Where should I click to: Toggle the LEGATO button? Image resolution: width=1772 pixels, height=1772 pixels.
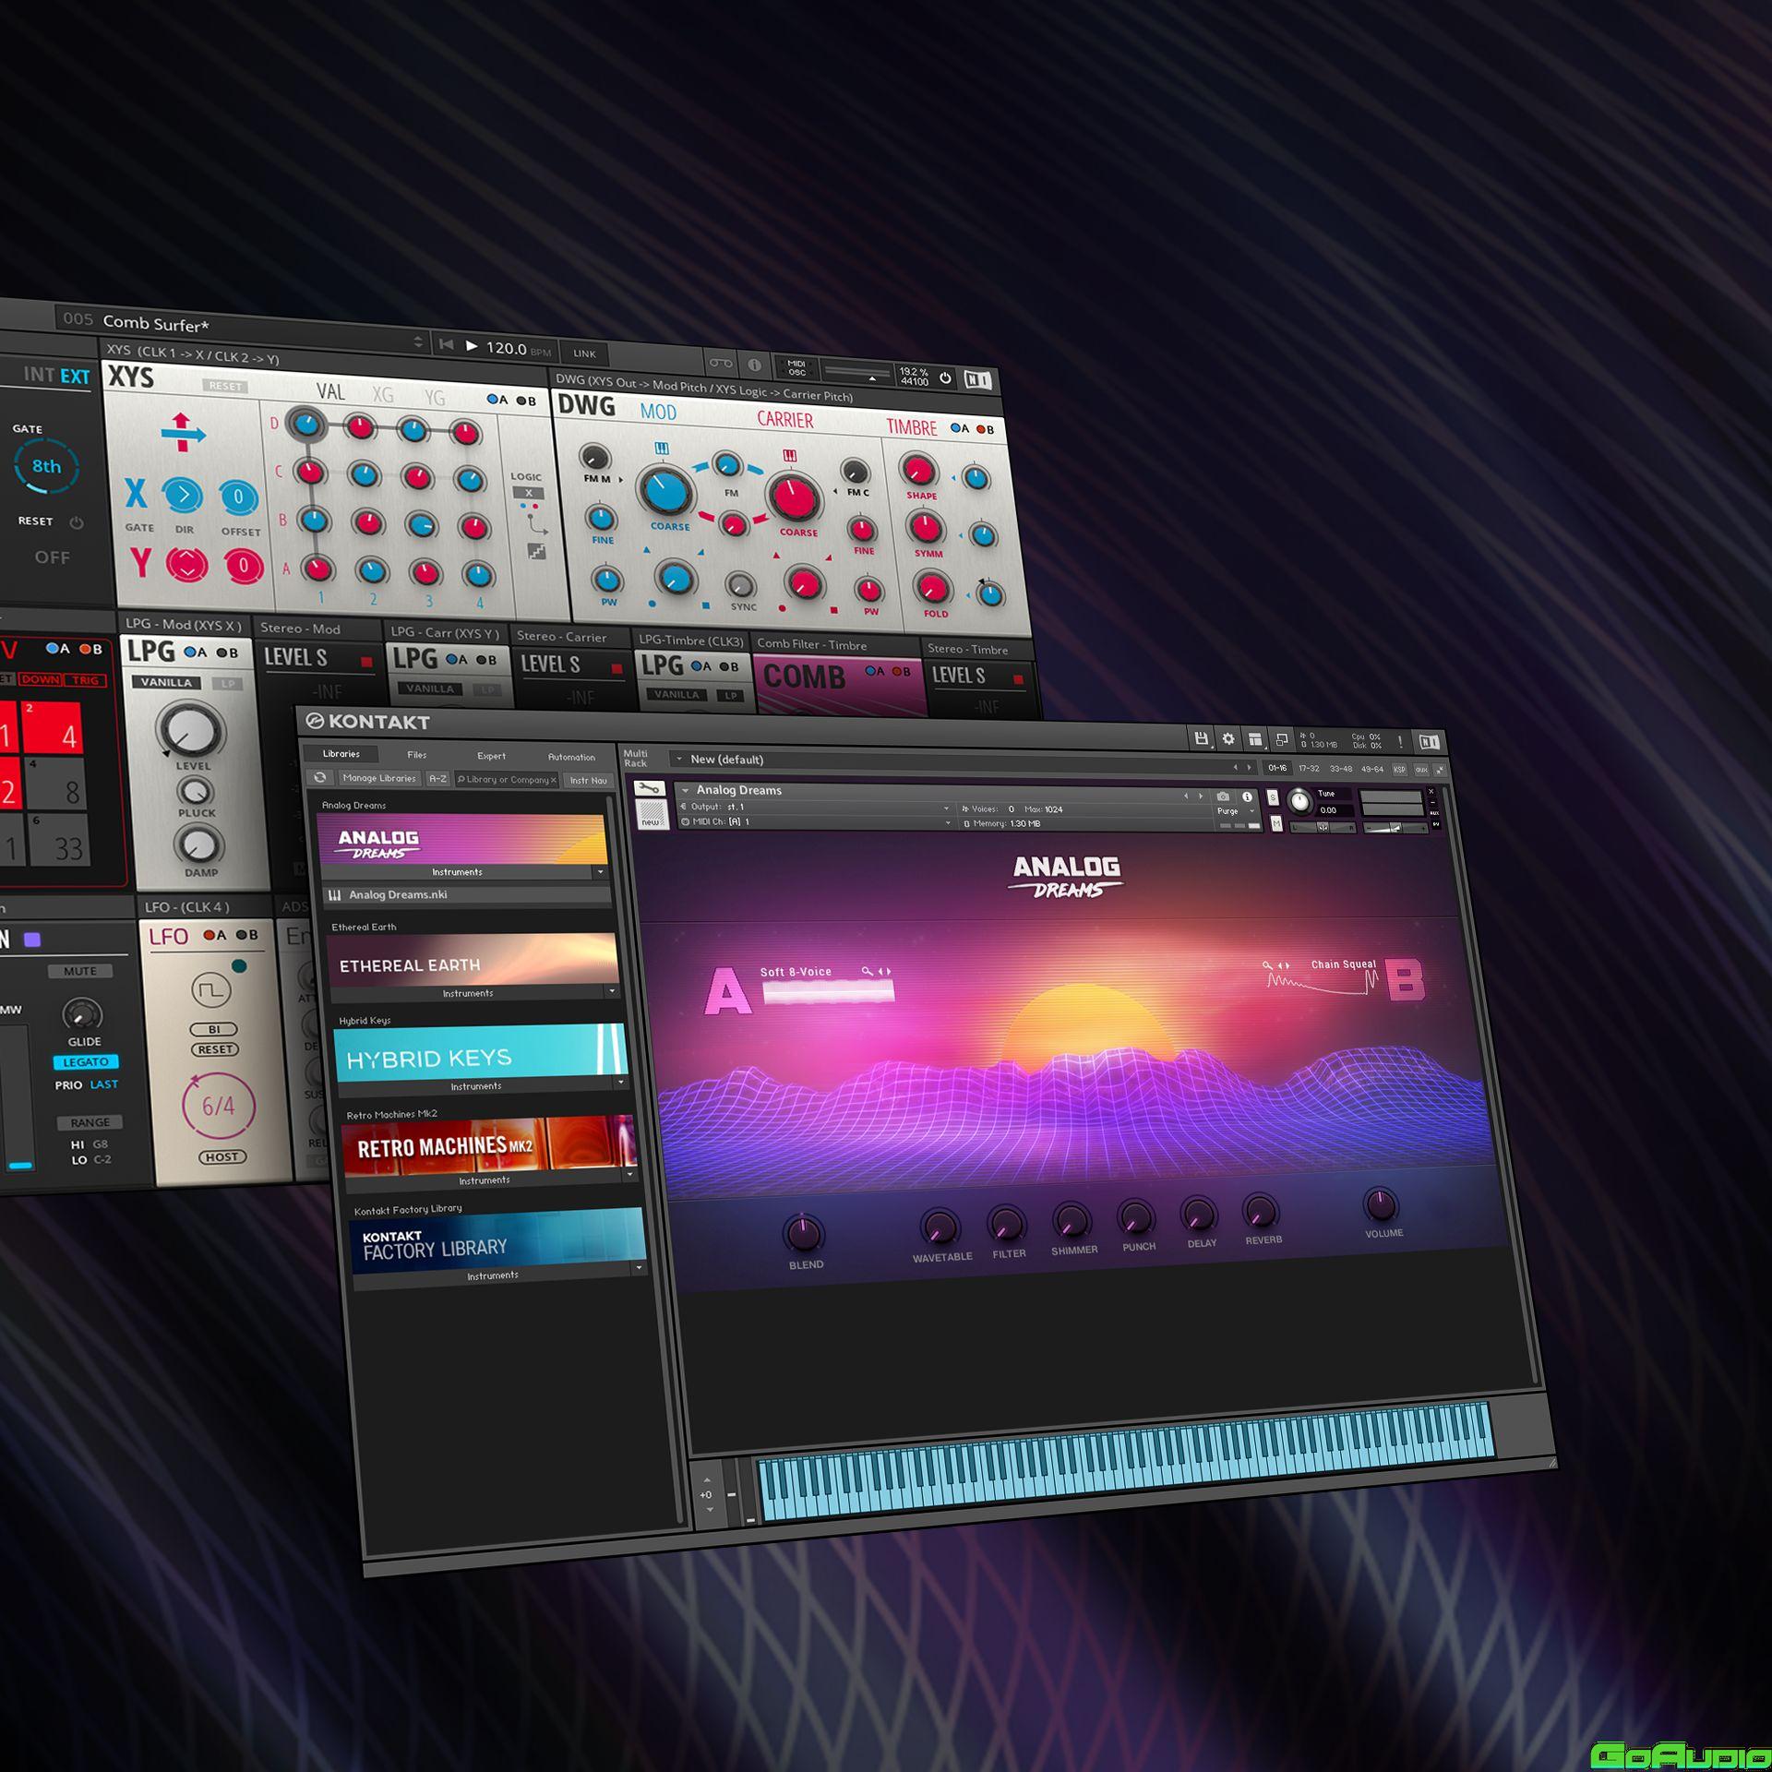tap(86, 1062)
